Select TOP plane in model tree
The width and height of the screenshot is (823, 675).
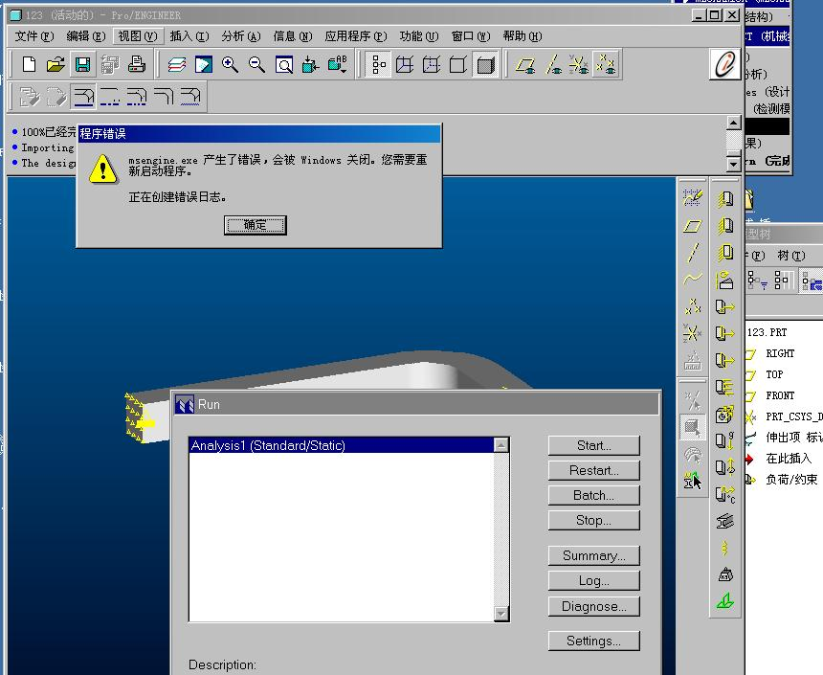(774, 374)
